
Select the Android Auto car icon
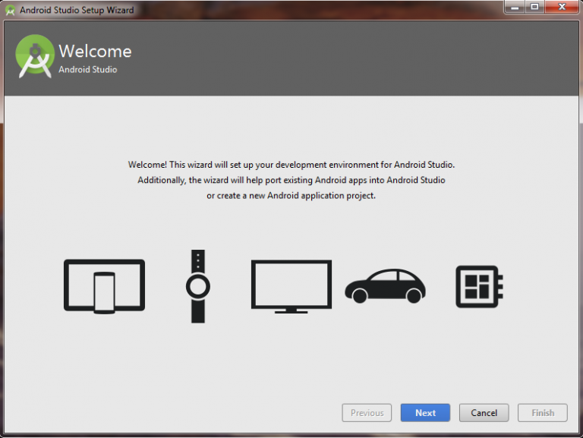[x=385, y=286]
